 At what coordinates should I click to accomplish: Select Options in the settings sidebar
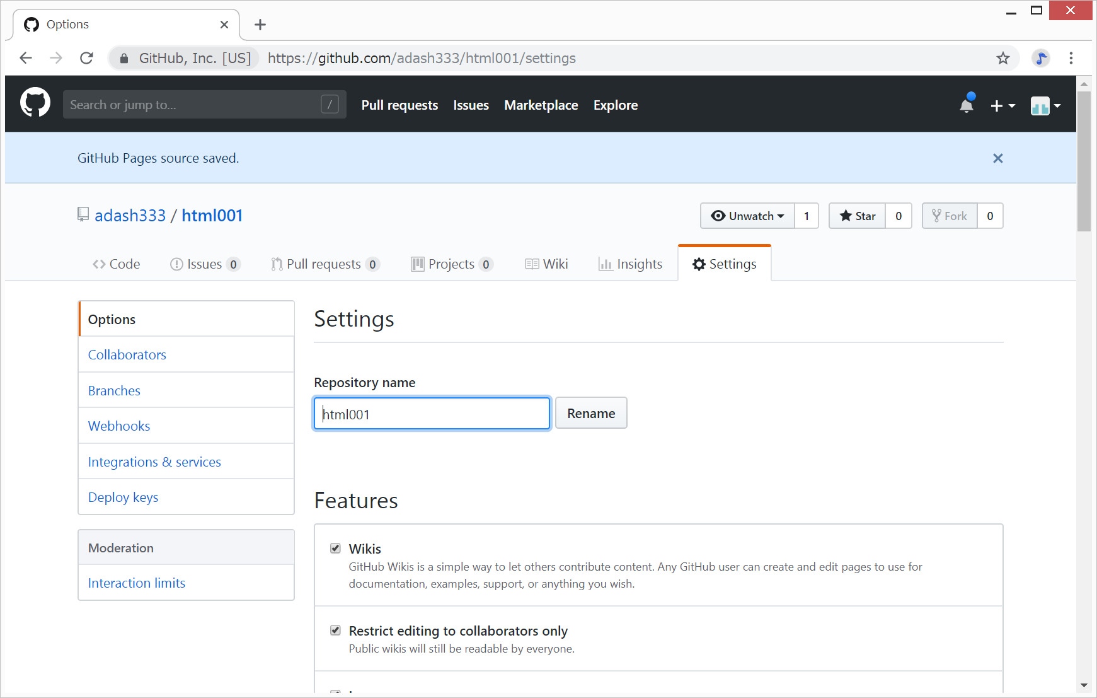(187, 319)
